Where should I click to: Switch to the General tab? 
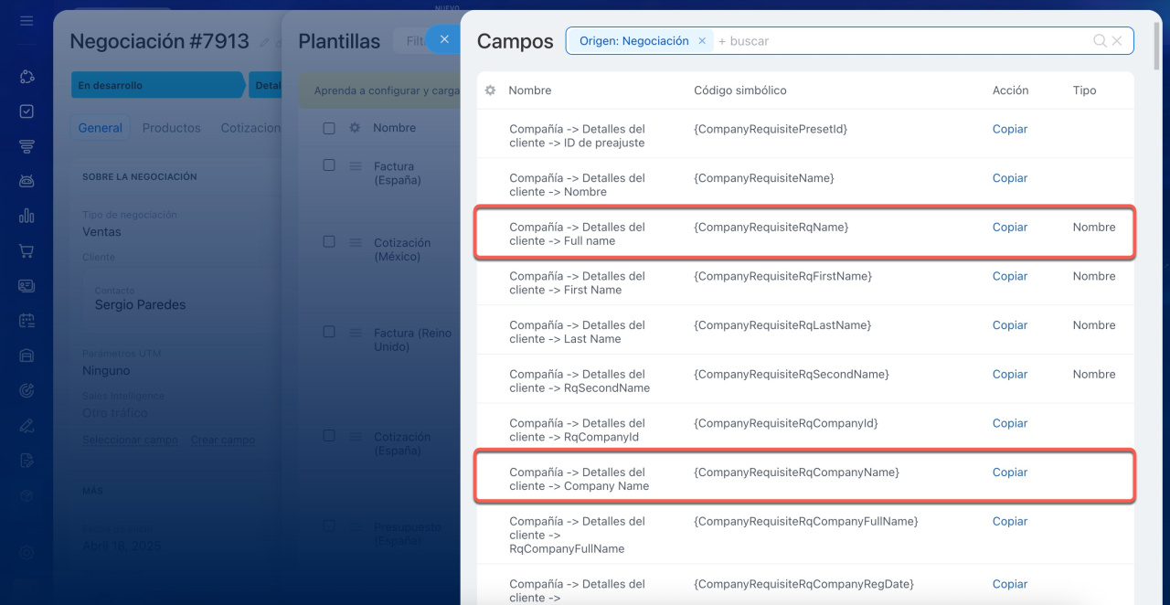100,128
